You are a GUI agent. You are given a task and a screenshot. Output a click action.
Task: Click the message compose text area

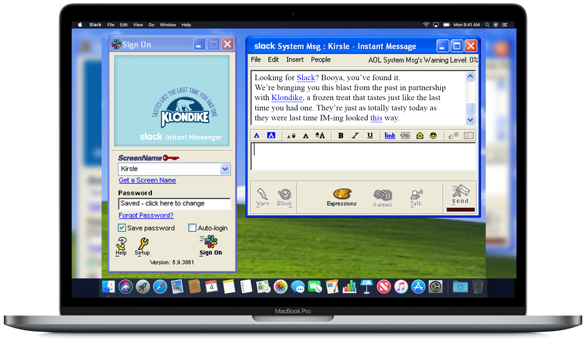[x=363, y=156]
